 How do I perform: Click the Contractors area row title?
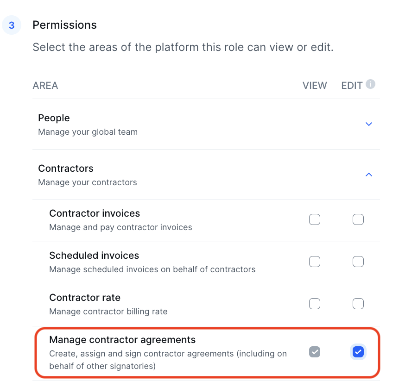pos(66,168)
